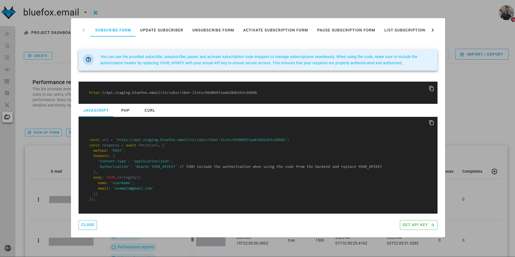
Task: Copy the JavaScript code snippet
Action: point(431,123)
